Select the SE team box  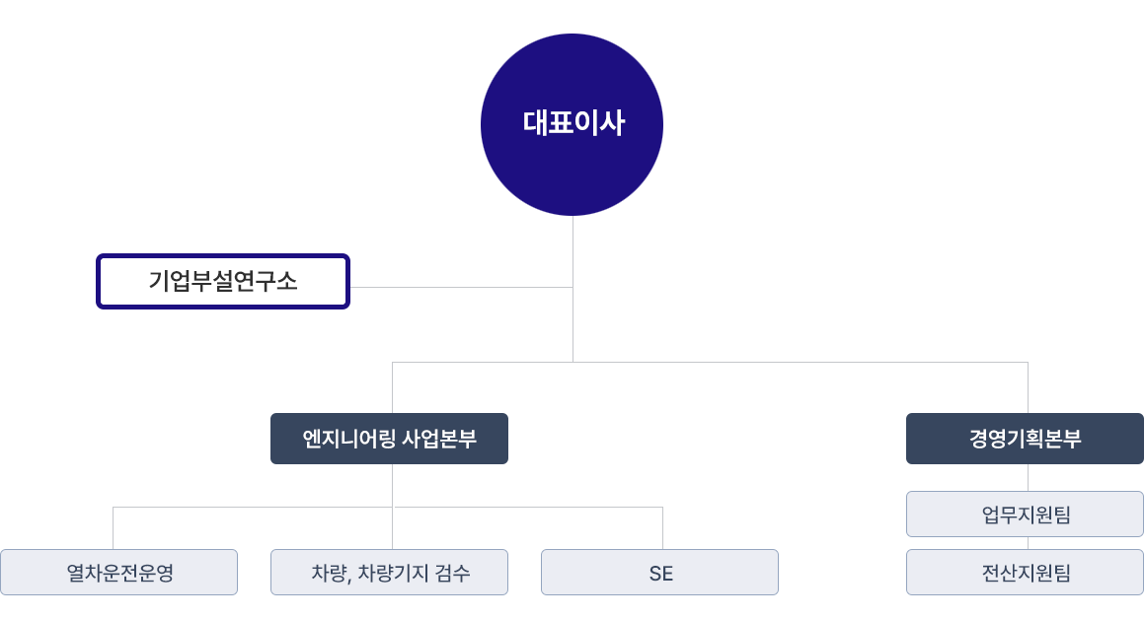tap(659, 572)
